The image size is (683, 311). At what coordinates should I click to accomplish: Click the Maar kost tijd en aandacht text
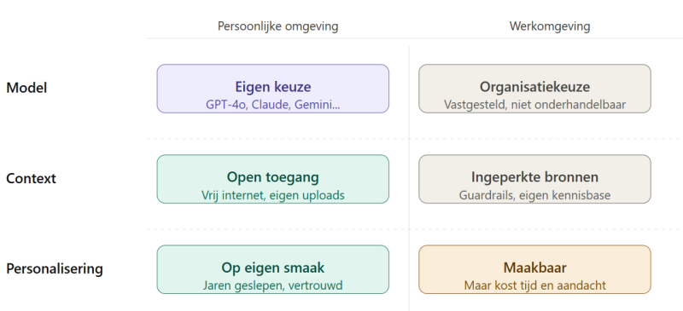click(535, 285)
